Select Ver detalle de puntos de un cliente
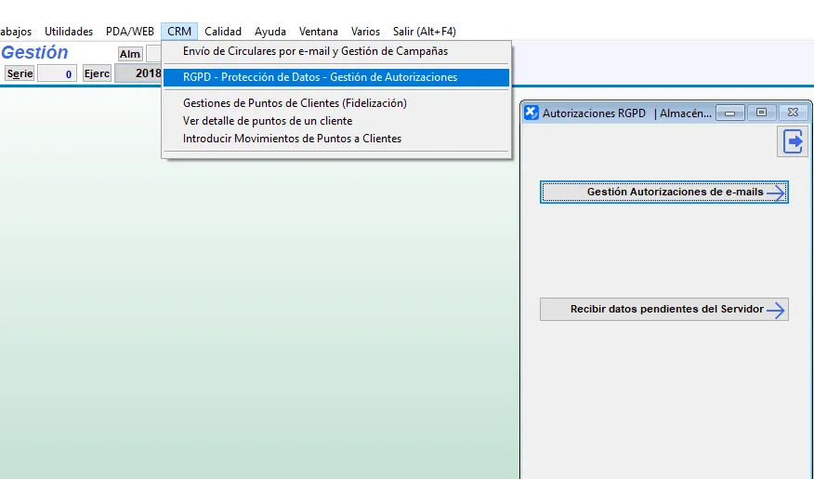The image size is (814, 479). [268, 121]
